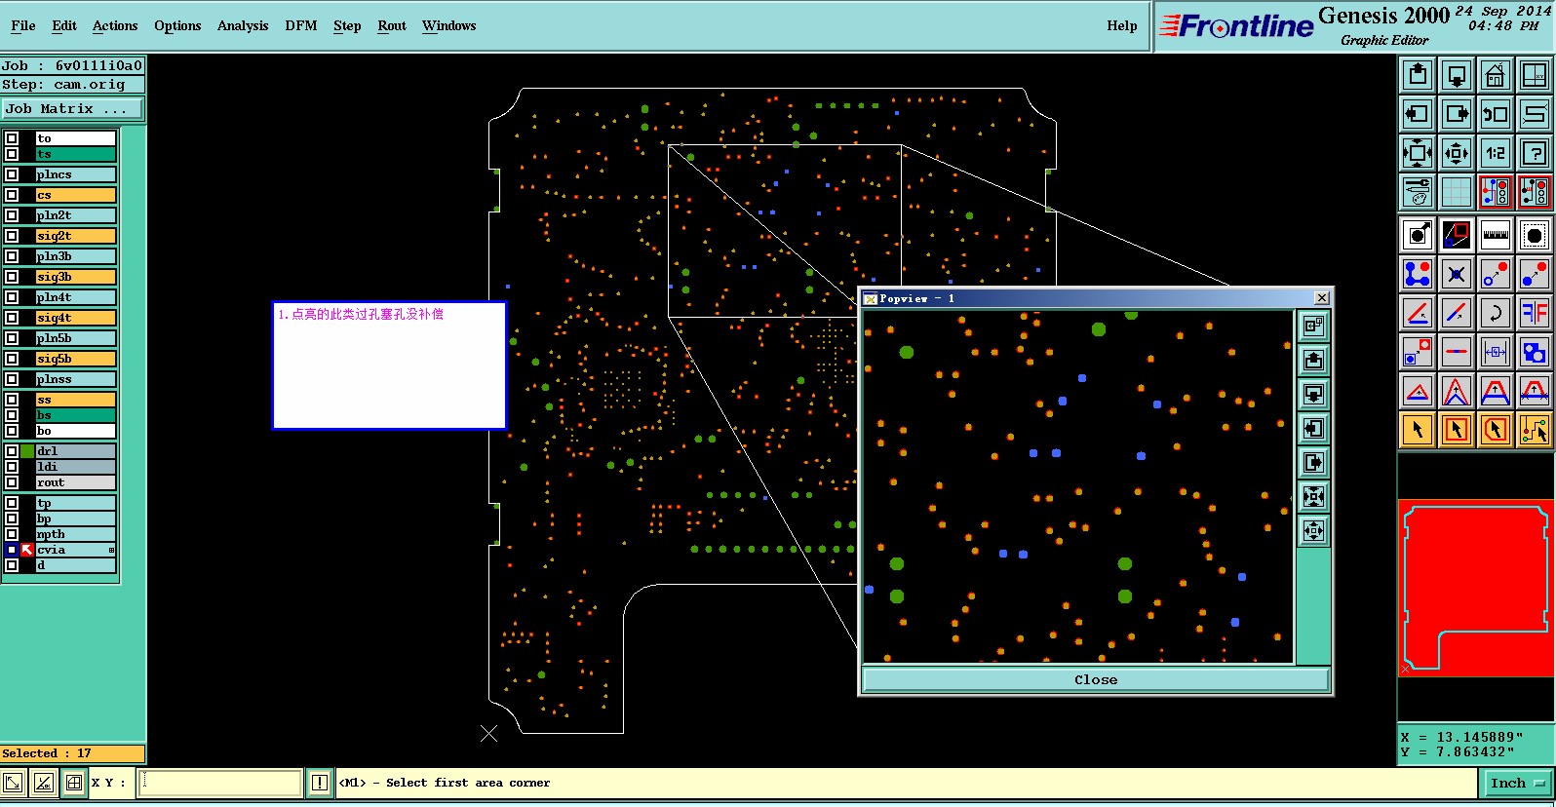Click the question mark help icon
Viewport: 1556px width, 807px height.
pyautogui.click(x=1535, y=153)
